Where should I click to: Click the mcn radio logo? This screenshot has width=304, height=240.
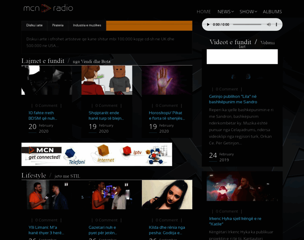click(x=48, y=8)
